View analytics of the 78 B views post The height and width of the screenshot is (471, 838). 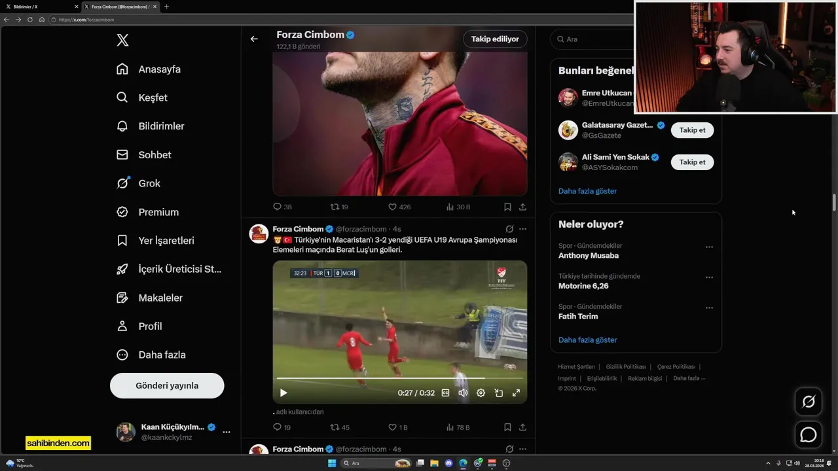458,427
